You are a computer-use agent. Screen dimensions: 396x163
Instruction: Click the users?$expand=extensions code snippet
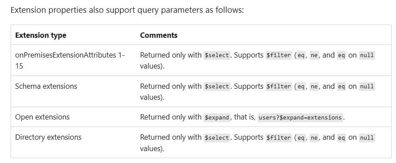pos(300,117)
